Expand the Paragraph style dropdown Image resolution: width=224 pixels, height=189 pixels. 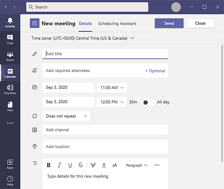tap(136, 165)
